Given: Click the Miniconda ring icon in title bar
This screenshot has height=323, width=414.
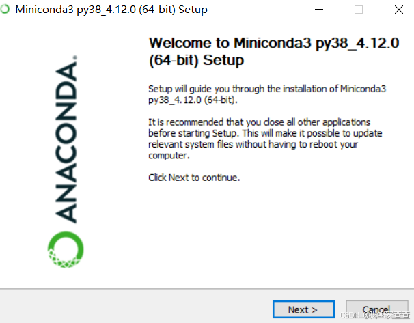Looking at the screenshot, I should (x=5, y=10).
